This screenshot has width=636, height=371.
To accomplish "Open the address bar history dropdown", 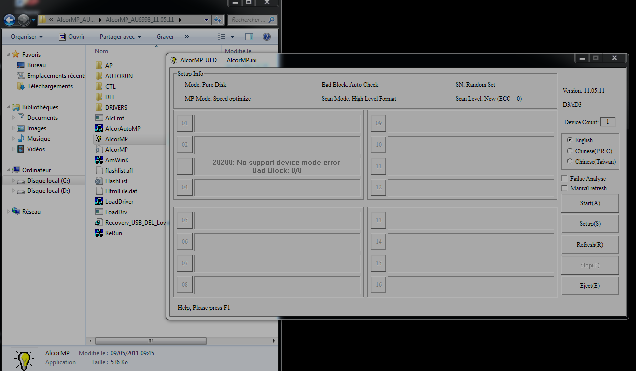I will coord(207,20).
